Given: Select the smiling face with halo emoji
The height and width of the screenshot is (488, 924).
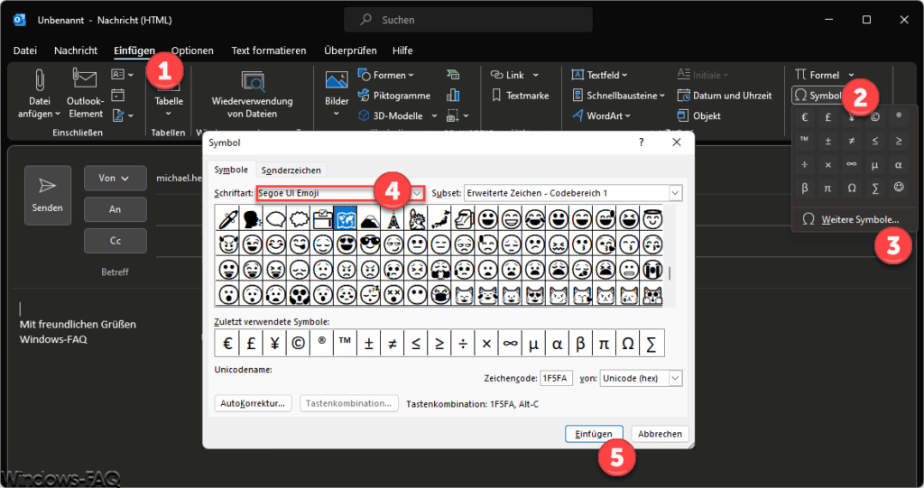Looking at the screenshot, I should (x=651, y=218).
